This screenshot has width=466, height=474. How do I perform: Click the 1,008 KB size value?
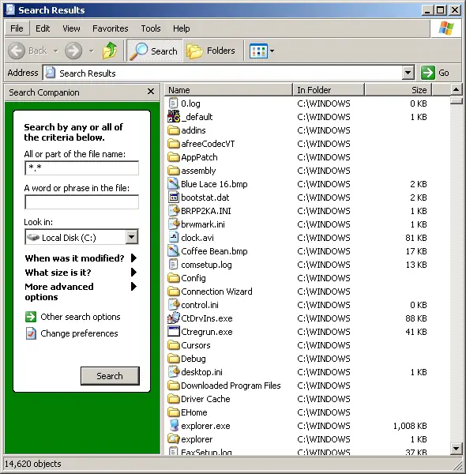(410, 426)
